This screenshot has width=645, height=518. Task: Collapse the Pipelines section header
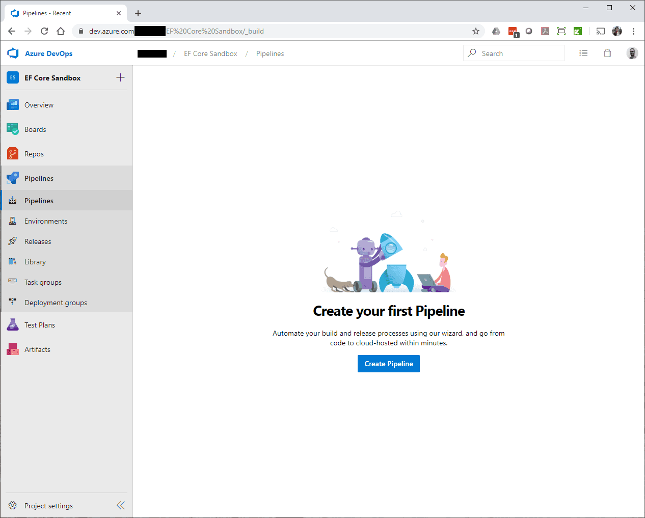pyautogui.click(x=39, y=178)
